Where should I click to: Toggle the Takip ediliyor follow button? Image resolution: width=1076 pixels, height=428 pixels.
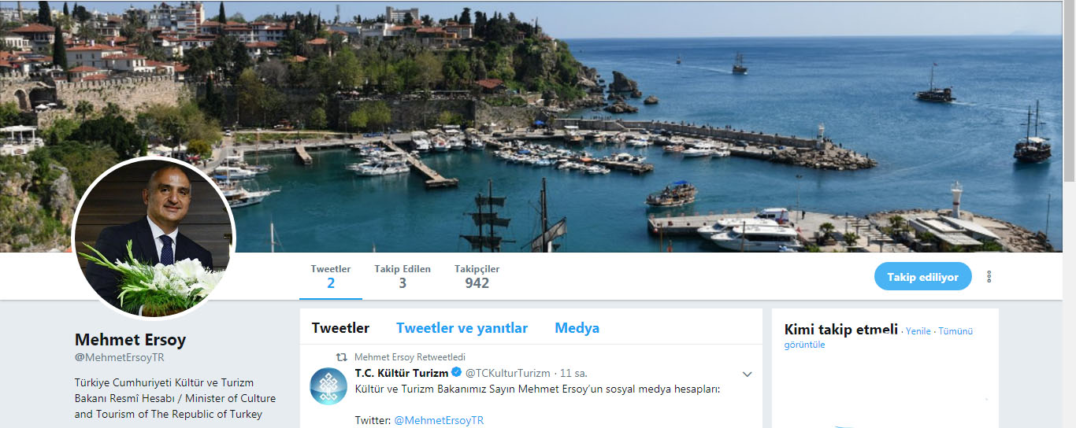tap(922, 277)
